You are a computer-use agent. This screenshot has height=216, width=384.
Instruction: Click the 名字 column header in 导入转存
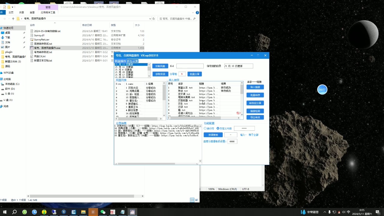(187, 84)
